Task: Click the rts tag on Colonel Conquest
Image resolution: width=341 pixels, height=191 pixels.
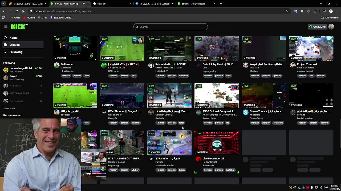Action: tap(228, 123)
